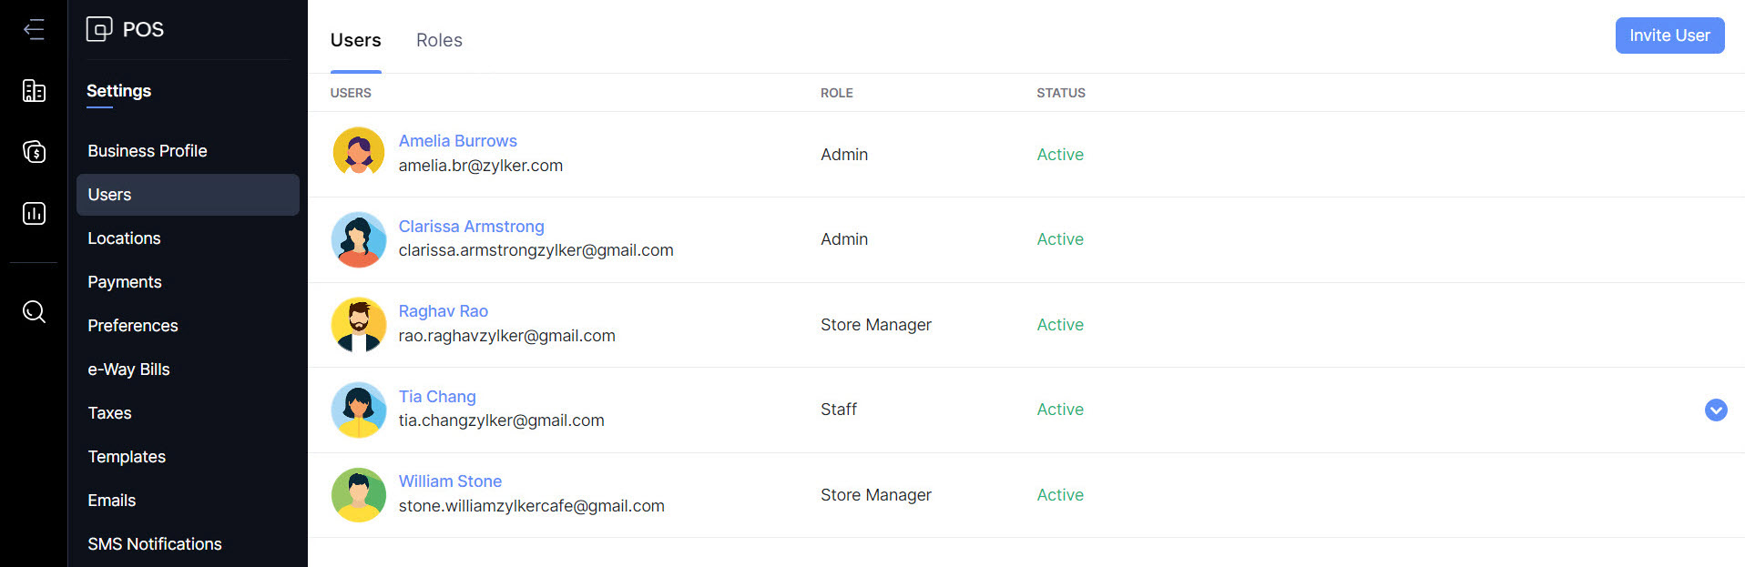Image resolution: width=1745 pixels, height=567 pixels.
Task: Click the POS logo icon
Action: coord(99,29)
